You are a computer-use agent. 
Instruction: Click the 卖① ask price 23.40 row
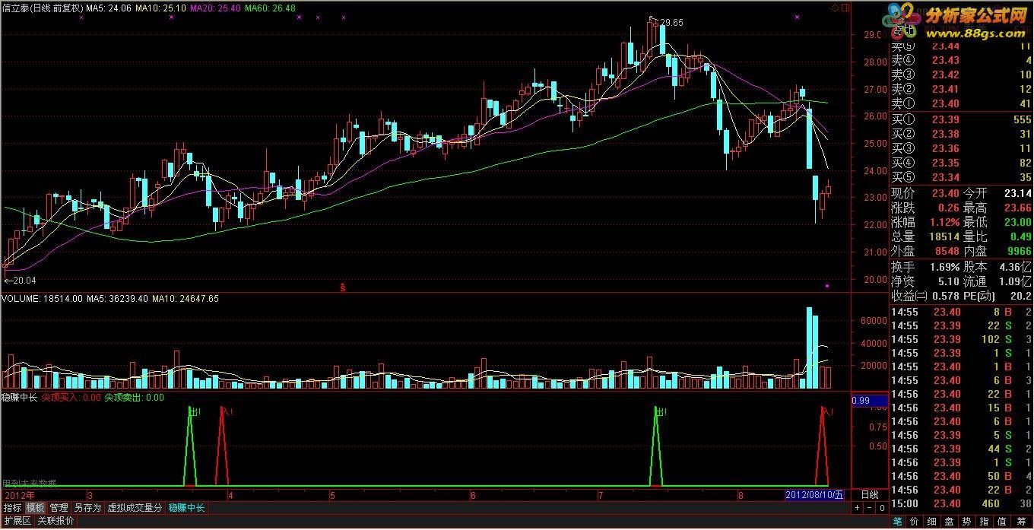pyautogui.click(x=961, y=103)
